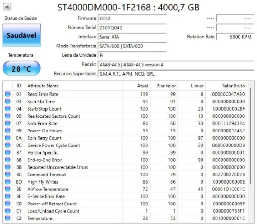Viewport: 257px width, 224px height.
Task: Click the serial number field Z301QG42
Action: tap(132, 28)
